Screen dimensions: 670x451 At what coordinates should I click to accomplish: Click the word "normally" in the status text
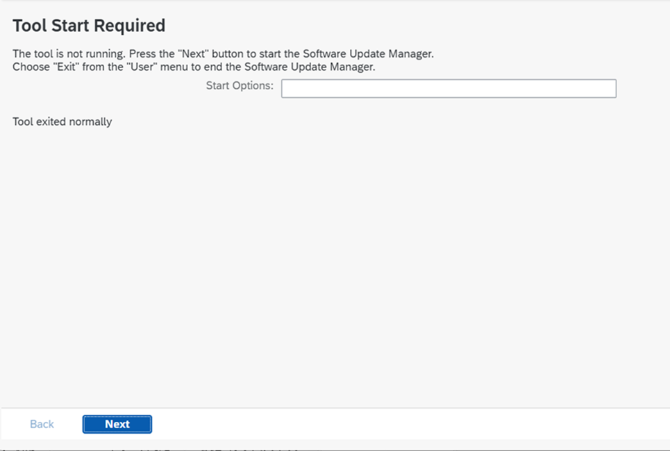click(90, 122)
